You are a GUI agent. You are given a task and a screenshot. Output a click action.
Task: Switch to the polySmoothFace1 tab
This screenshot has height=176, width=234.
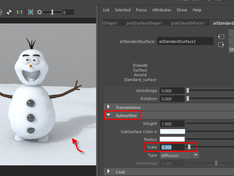[x=188, y=23]
